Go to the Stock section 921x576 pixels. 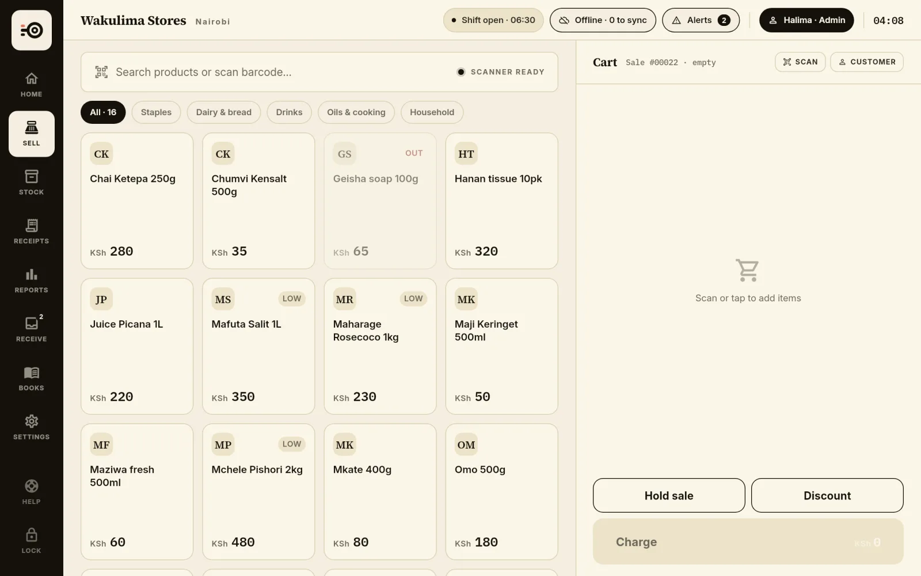[x=32, y=183]
